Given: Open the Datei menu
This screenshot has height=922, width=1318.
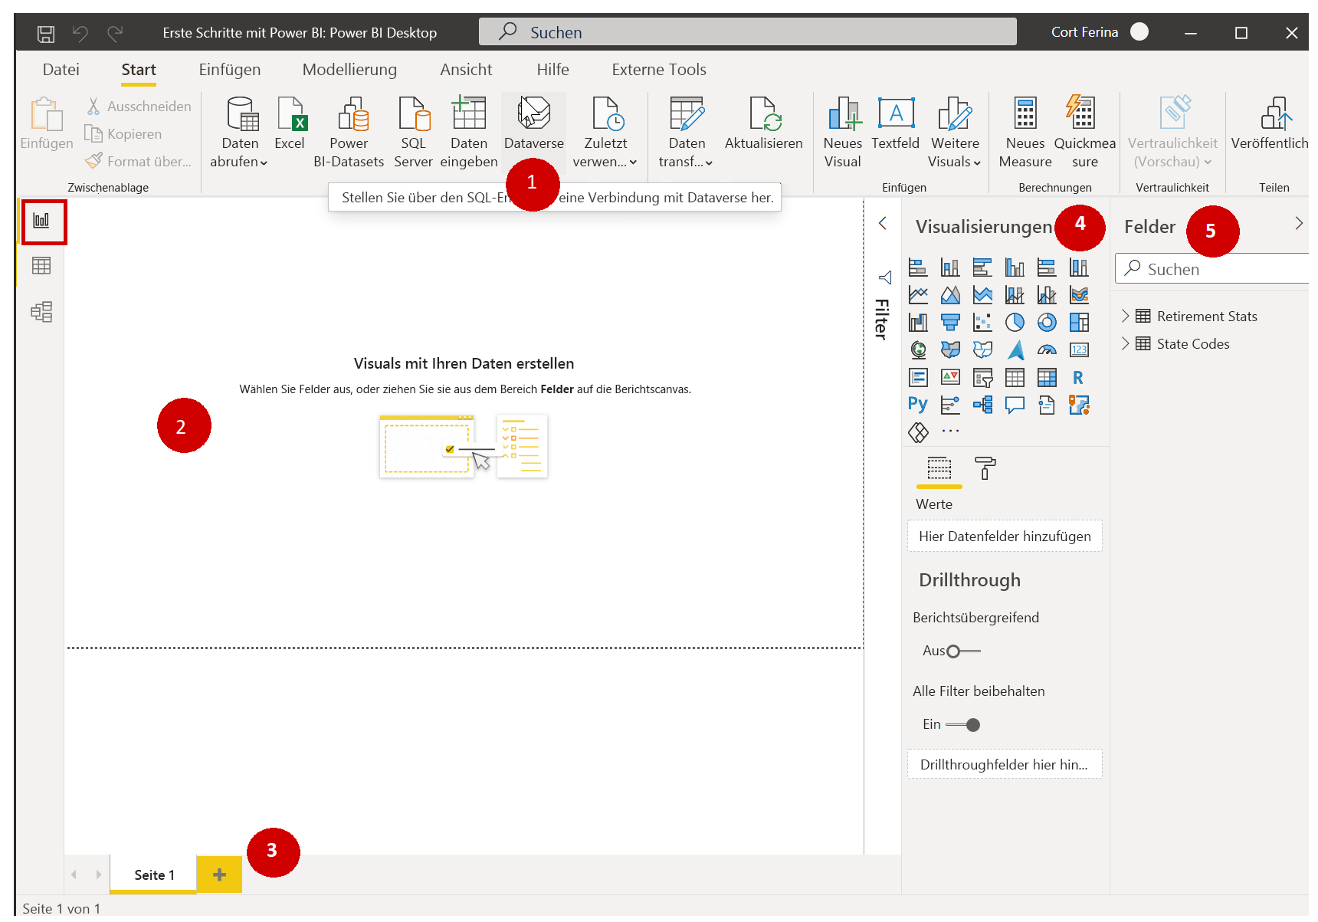Looking at the screenshot, I should tap(61, 70).
